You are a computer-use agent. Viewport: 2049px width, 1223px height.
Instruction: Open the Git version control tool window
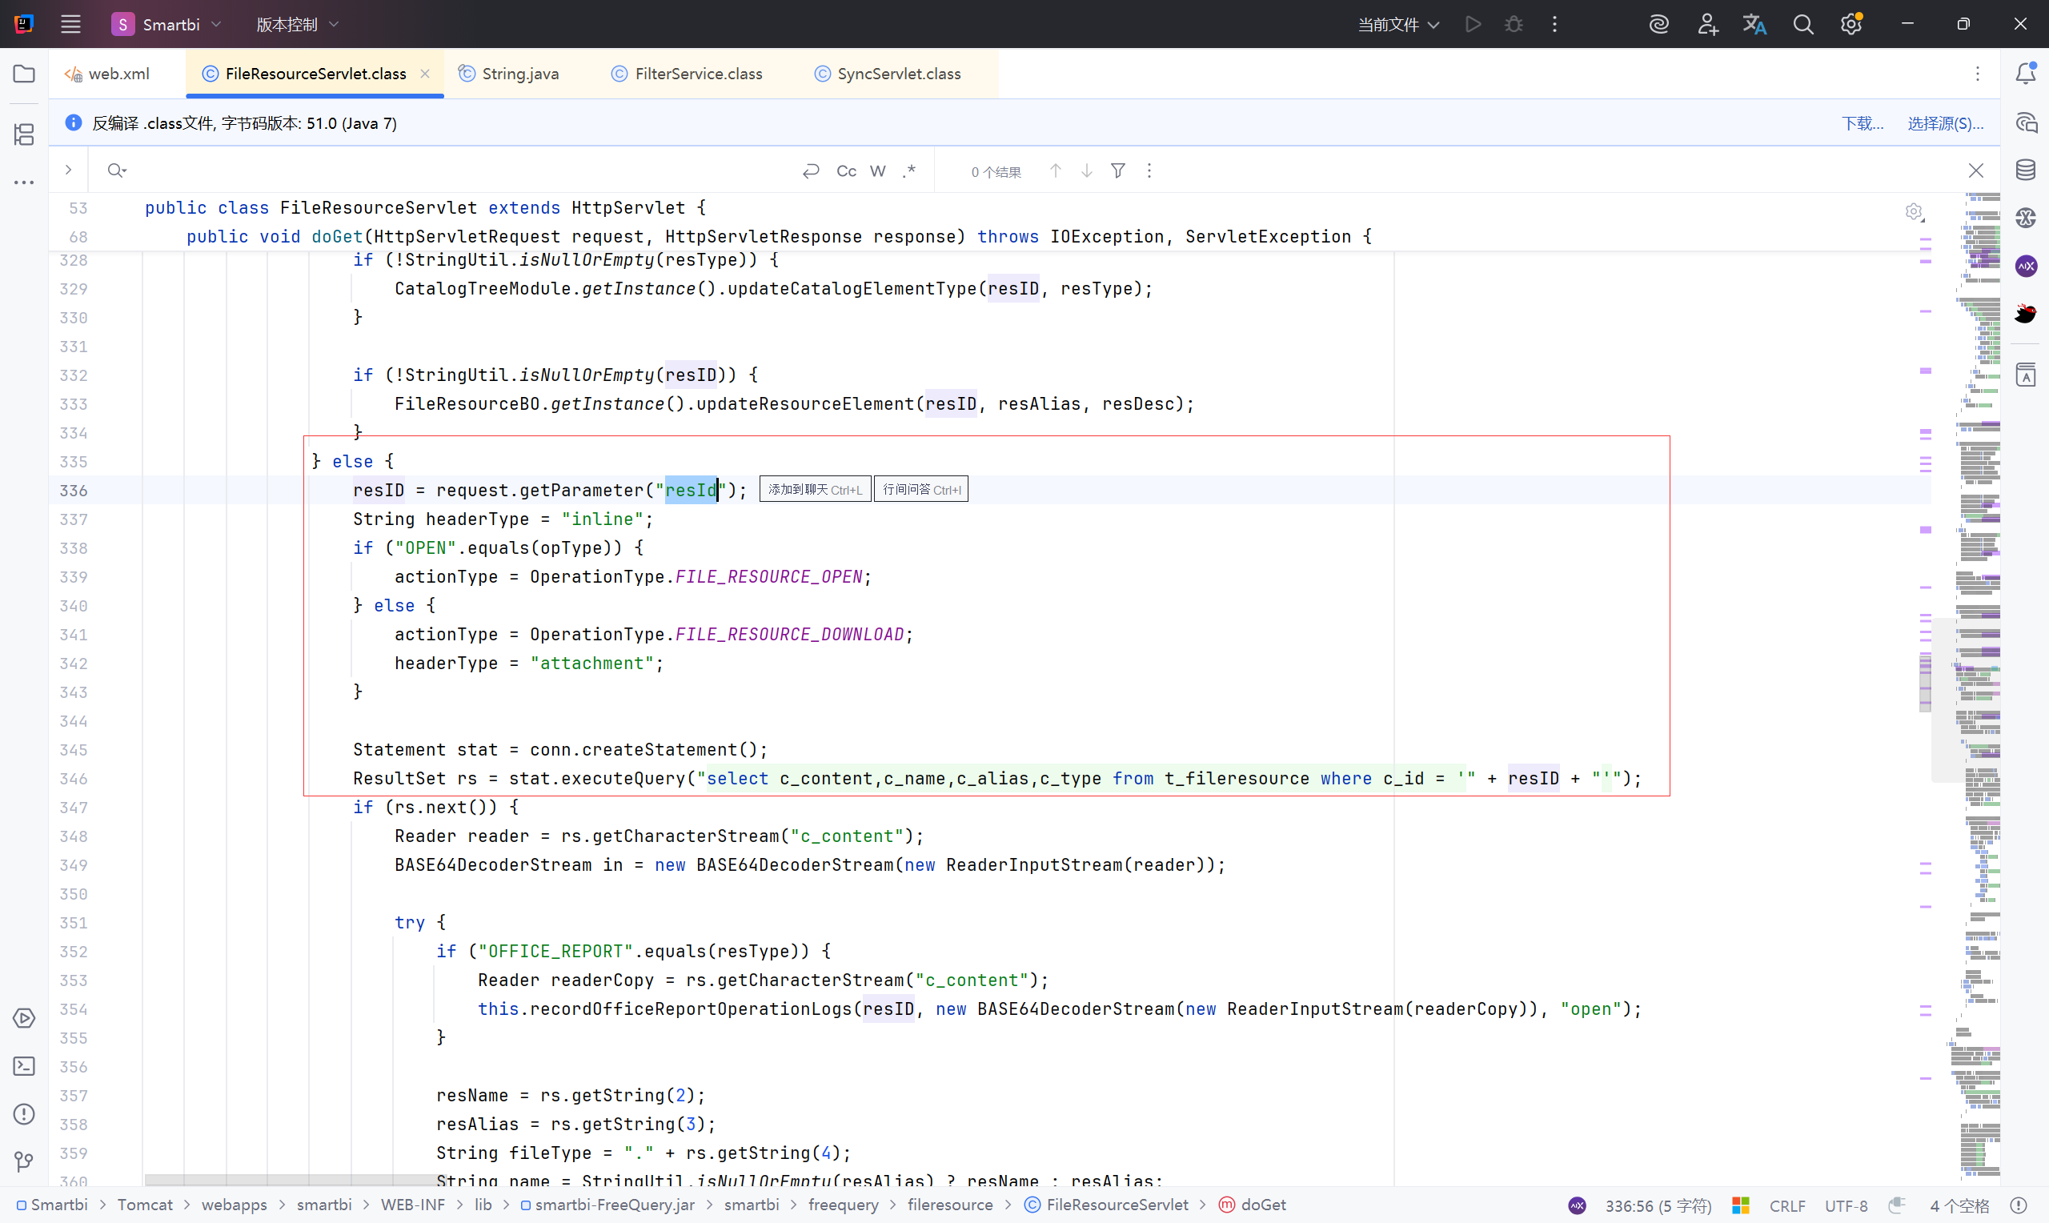pyautogui.click(x=24, y=1162)
